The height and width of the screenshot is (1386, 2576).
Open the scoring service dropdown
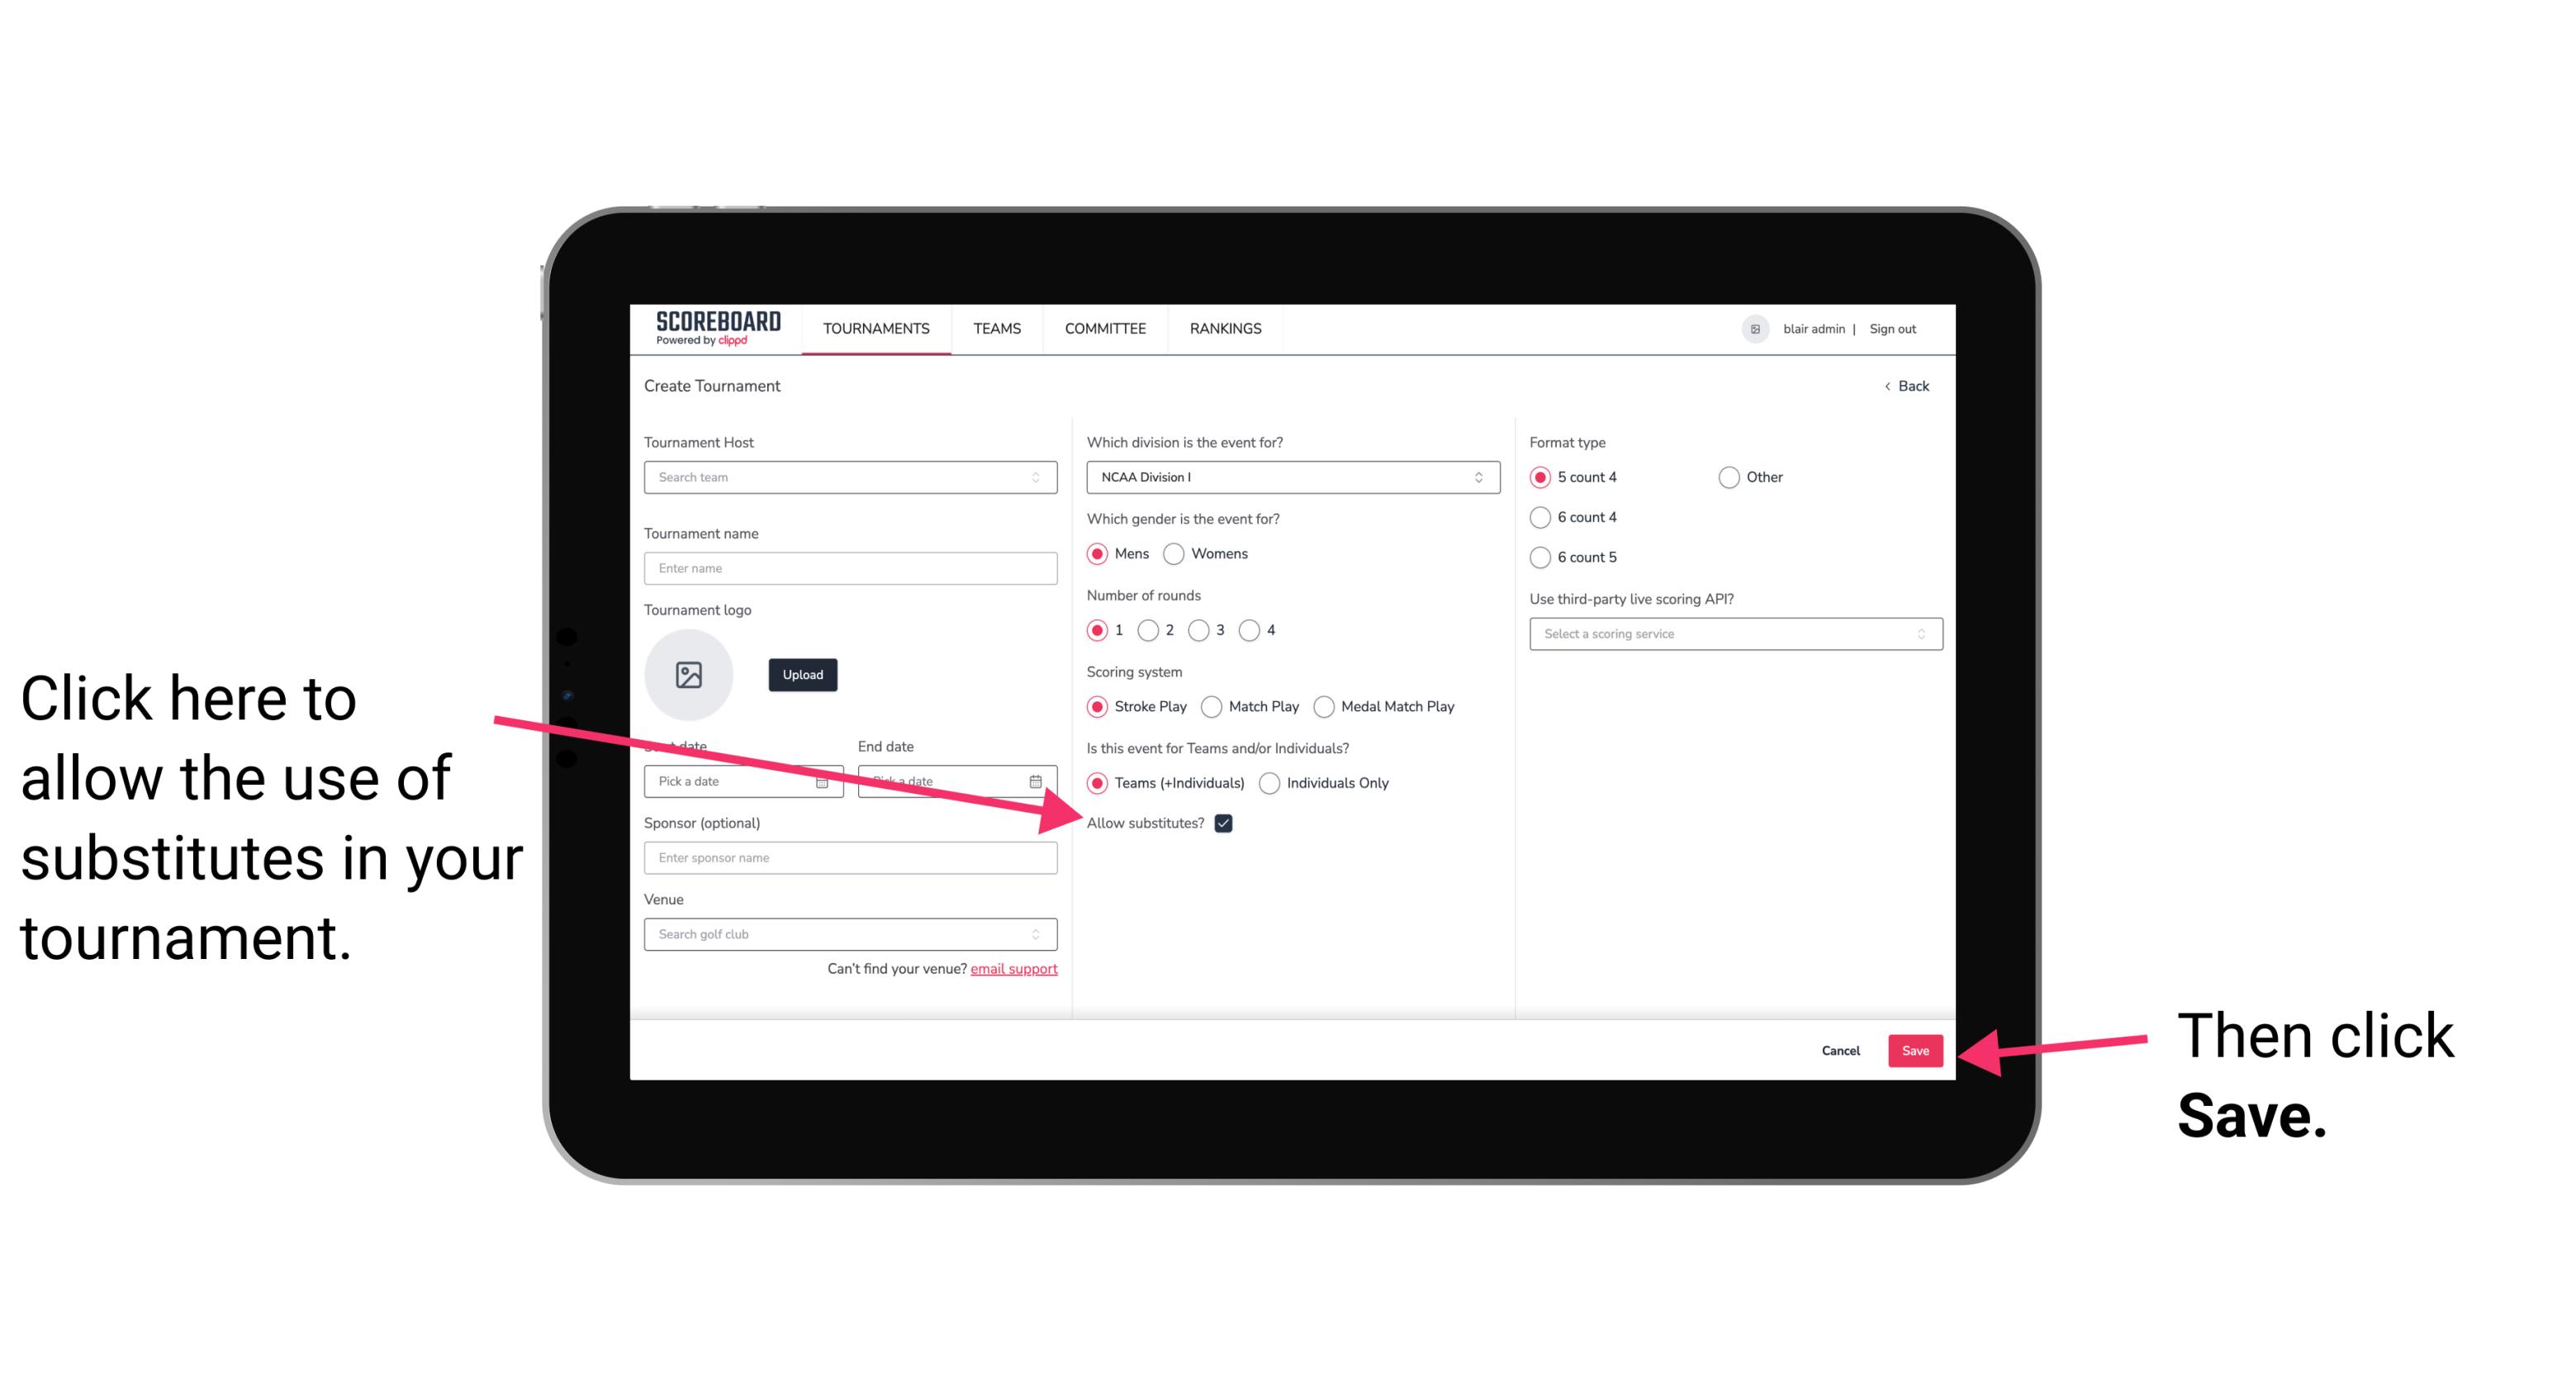1729,635
